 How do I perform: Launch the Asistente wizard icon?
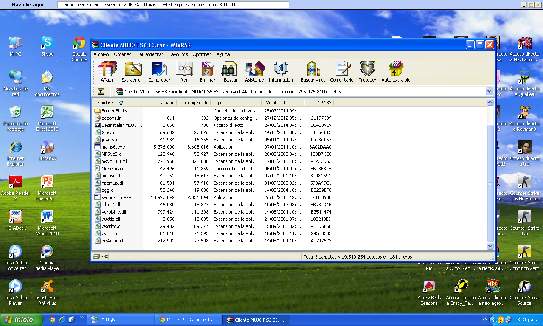point(254,71)
